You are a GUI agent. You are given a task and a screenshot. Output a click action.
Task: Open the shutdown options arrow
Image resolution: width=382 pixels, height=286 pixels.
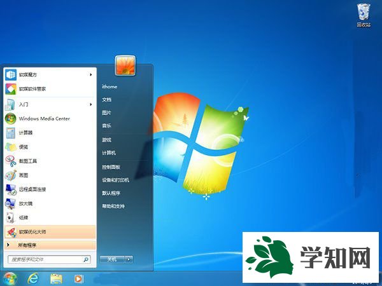[129, 259]
